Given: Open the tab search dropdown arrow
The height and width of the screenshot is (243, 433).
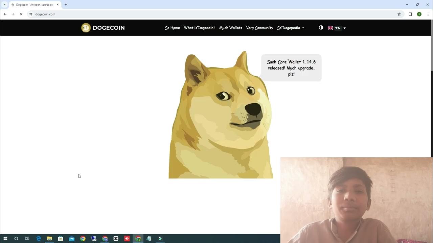Looking at the screenshot, I should 4,5.
